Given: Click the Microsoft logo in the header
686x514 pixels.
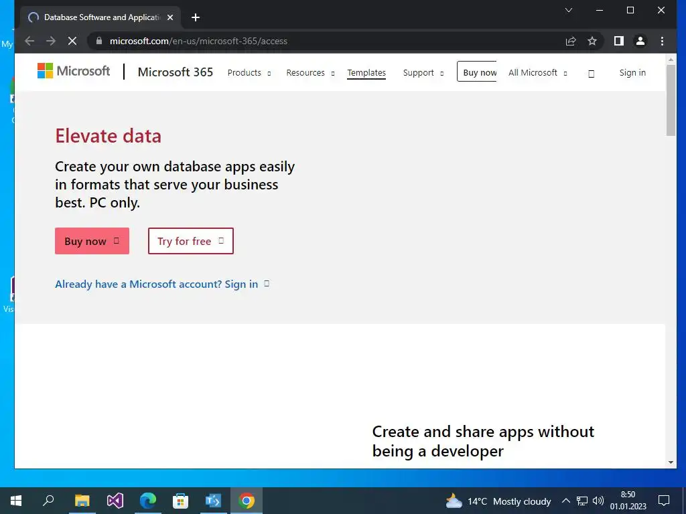Looking at the screenshot, I should pyautogui.click(x=74, y=71).
